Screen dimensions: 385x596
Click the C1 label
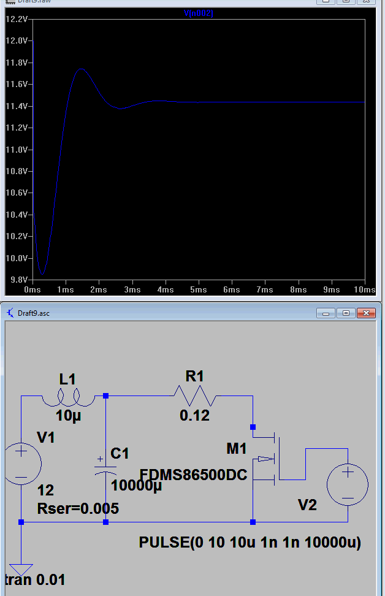(120, 454)
